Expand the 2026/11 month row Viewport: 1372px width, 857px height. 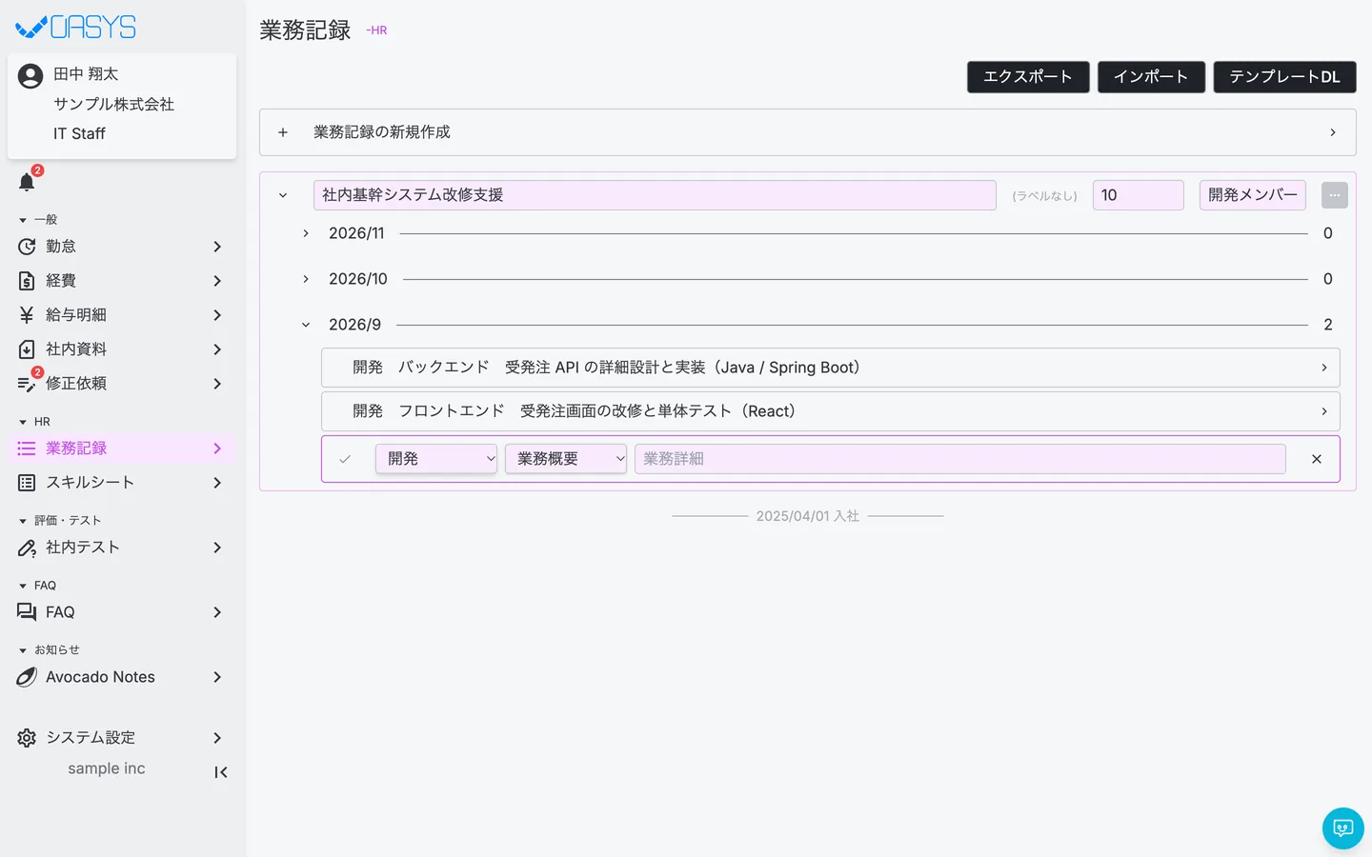point(306,233)
